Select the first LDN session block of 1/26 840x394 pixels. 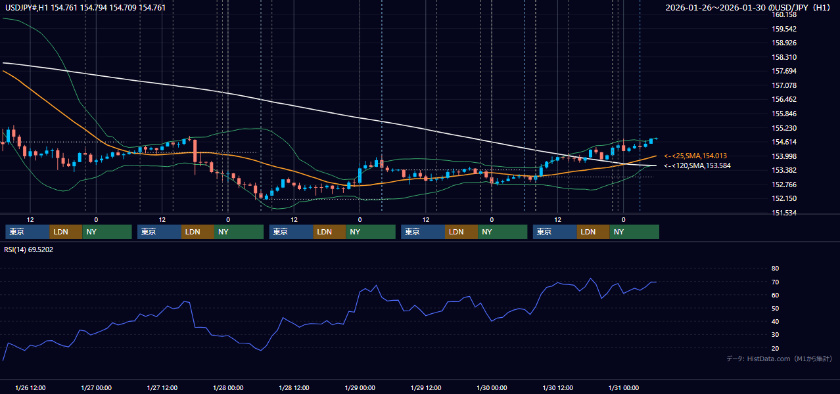click(x=66, y=232)
